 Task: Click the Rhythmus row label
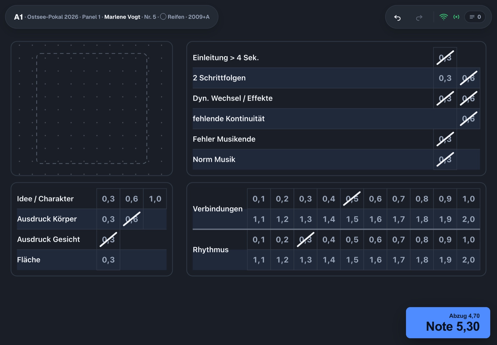[211, 250]
